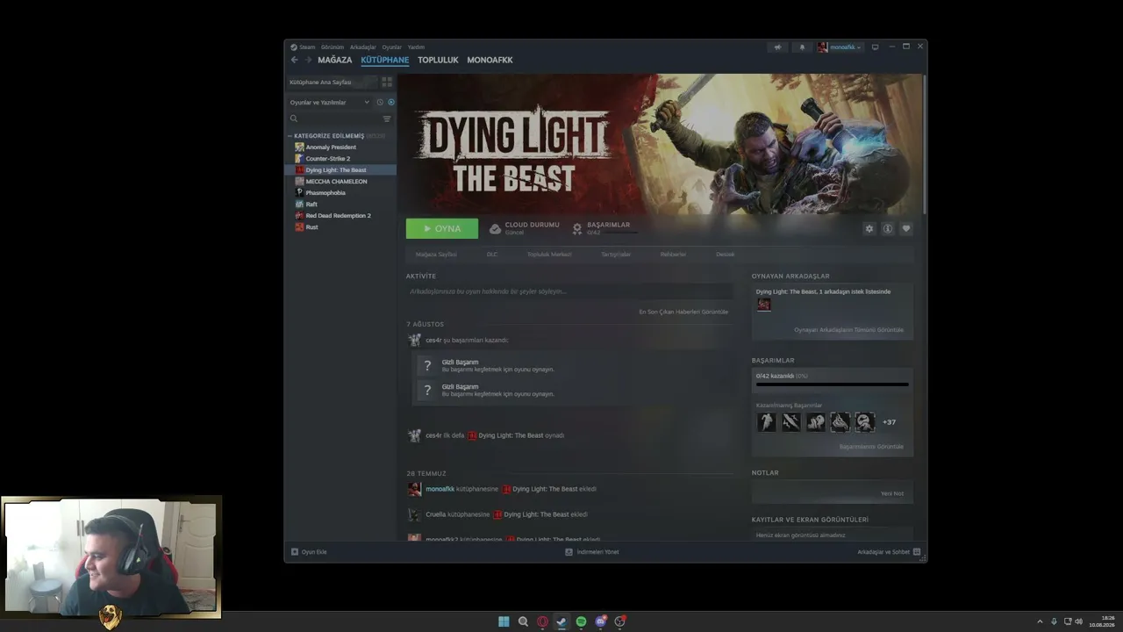Switch to the KÜTÜPHANE tab
This screenshot has width=1123, height=632.
click(385, 61)
